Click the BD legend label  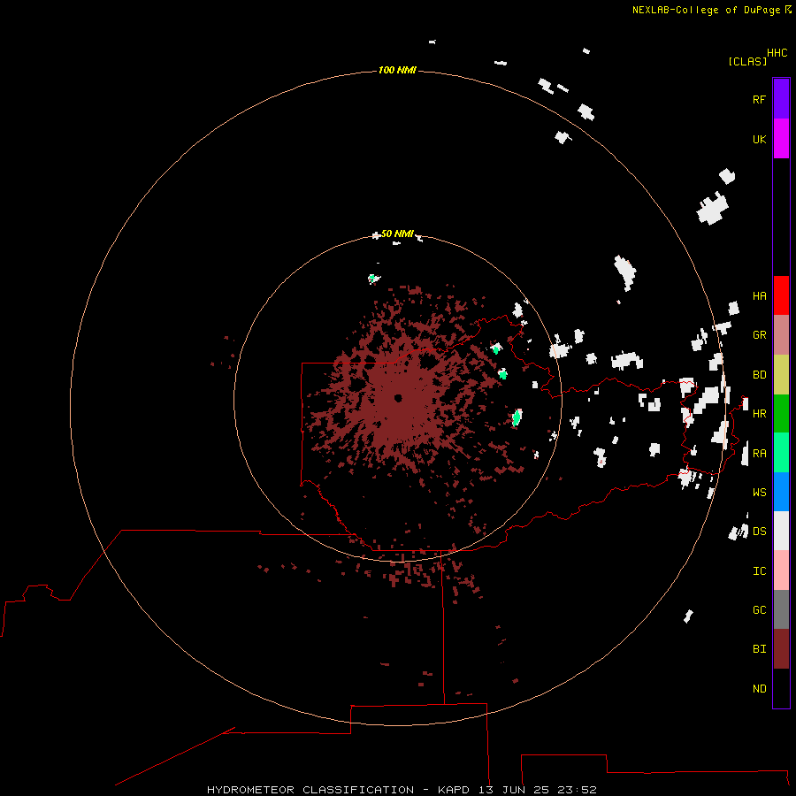(x=759, y=375)
